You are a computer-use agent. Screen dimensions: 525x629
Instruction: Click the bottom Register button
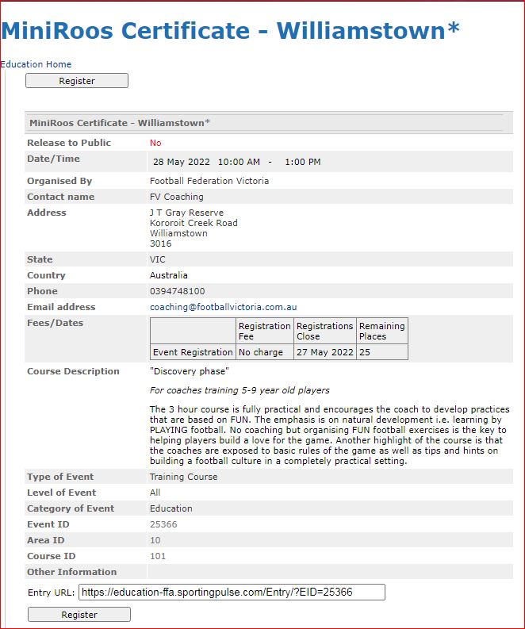tap(79, 615)
